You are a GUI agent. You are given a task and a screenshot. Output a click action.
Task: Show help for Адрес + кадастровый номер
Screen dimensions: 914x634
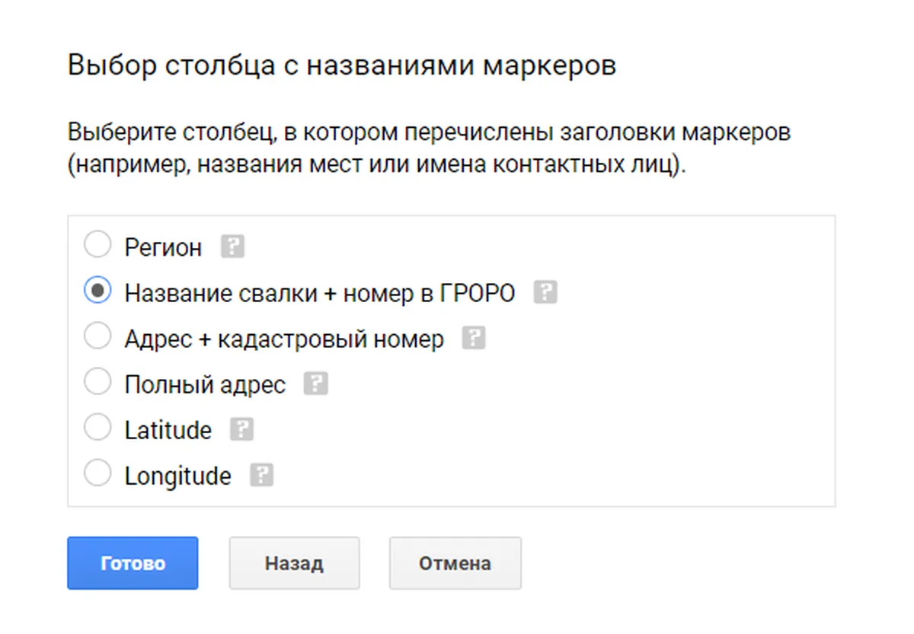click(474, 339)
